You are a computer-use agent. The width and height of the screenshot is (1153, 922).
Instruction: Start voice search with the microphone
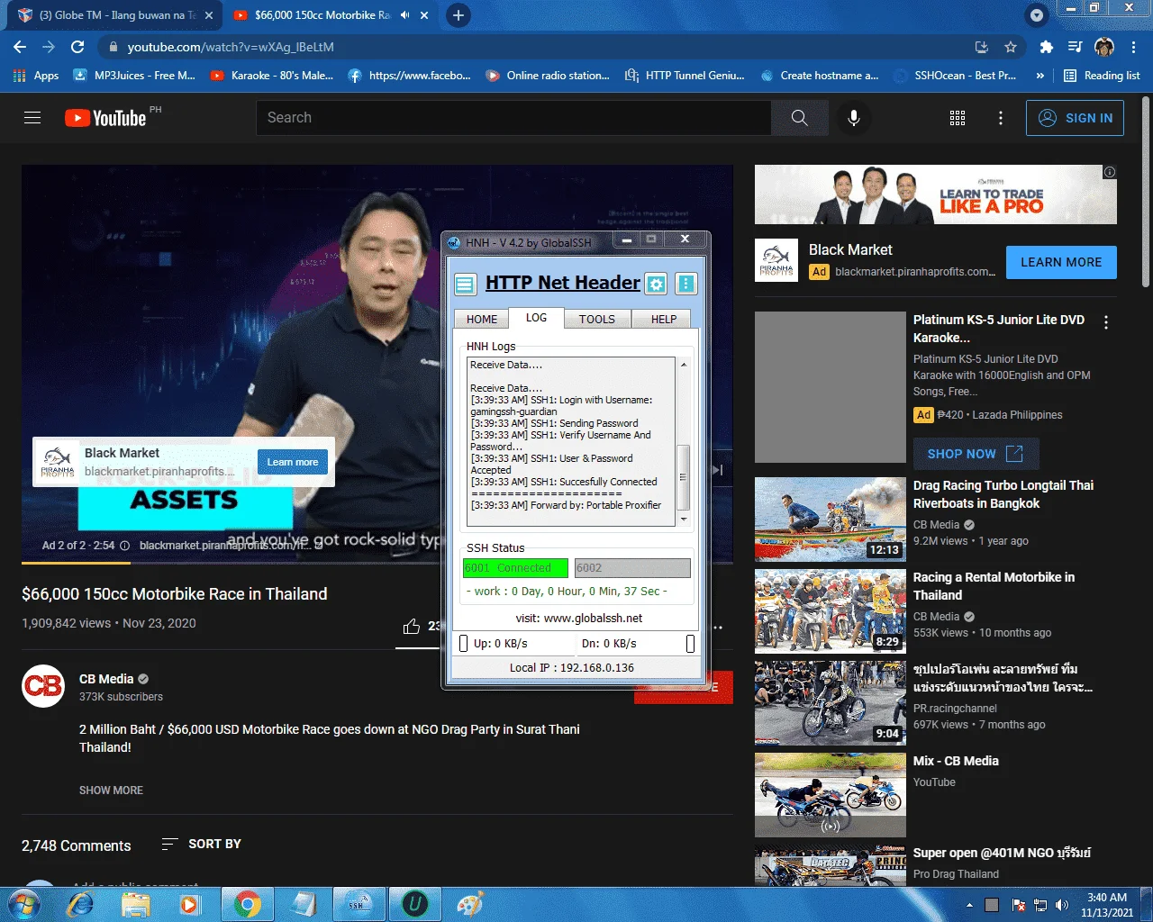pos(854,118)
